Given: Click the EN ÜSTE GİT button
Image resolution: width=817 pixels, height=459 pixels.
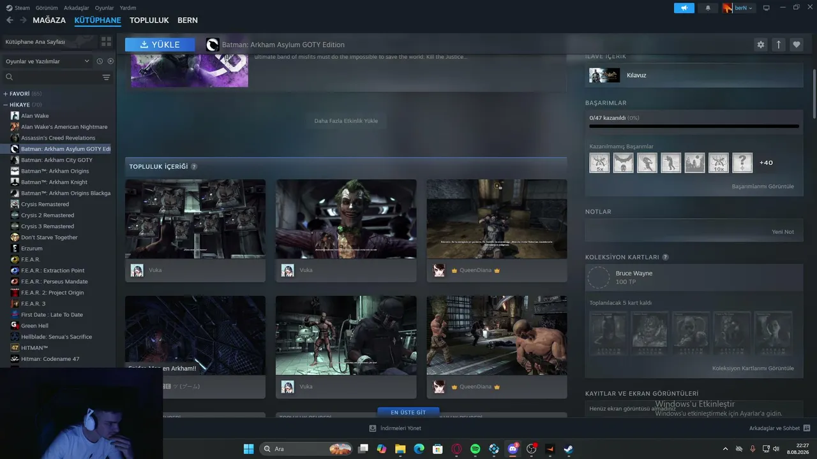Looking at the screenshot, I should (x=408, y=412).
